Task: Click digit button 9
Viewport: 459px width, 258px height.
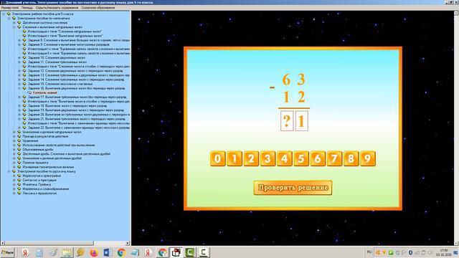Action: [x=368, y=158]
